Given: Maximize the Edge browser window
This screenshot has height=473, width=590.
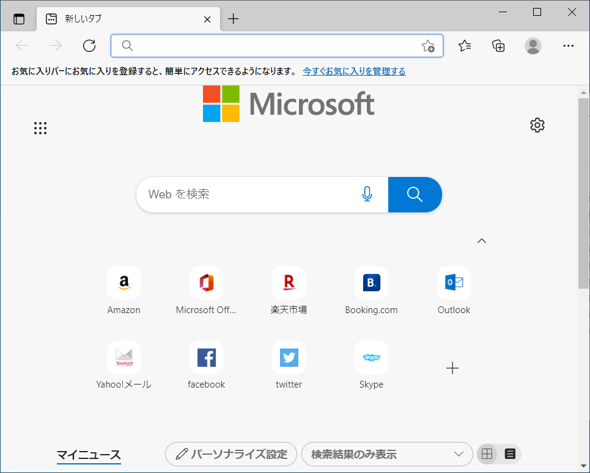Looking at the screenshot, I should [537, 12].
